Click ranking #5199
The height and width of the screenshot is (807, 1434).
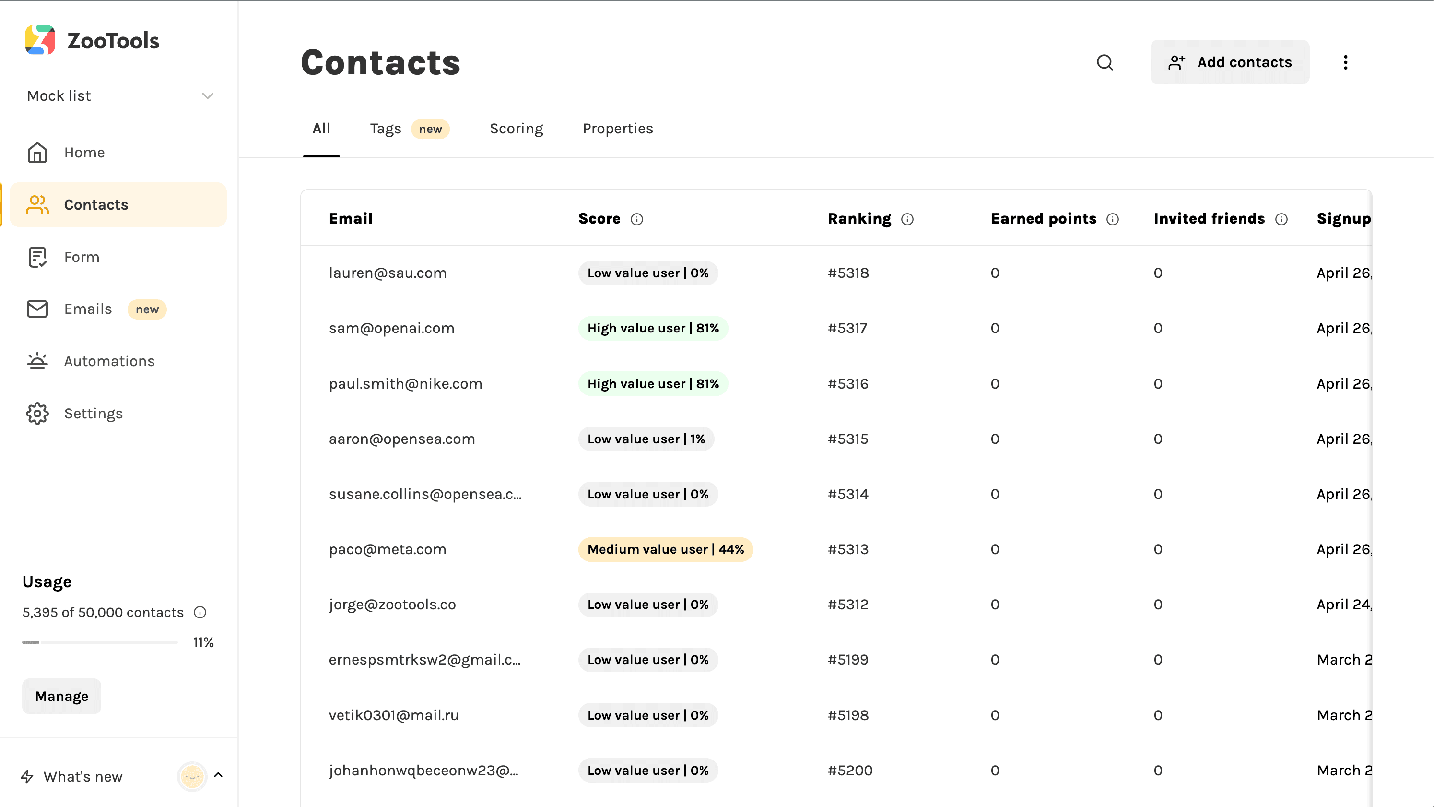pyautogui.click(x=848, y=659)
